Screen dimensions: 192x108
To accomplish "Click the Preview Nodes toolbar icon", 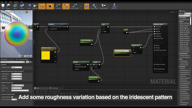I will [x=103, y=6].
